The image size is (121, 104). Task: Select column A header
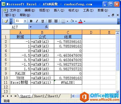(20, 32)
